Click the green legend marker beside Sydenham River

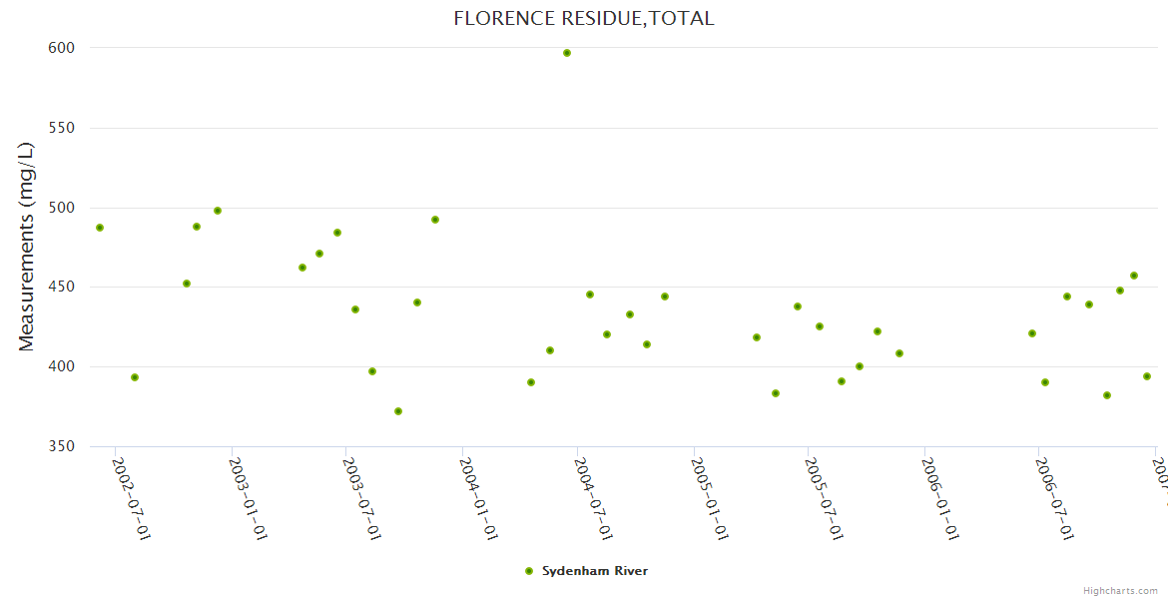[x=529, y=571]
